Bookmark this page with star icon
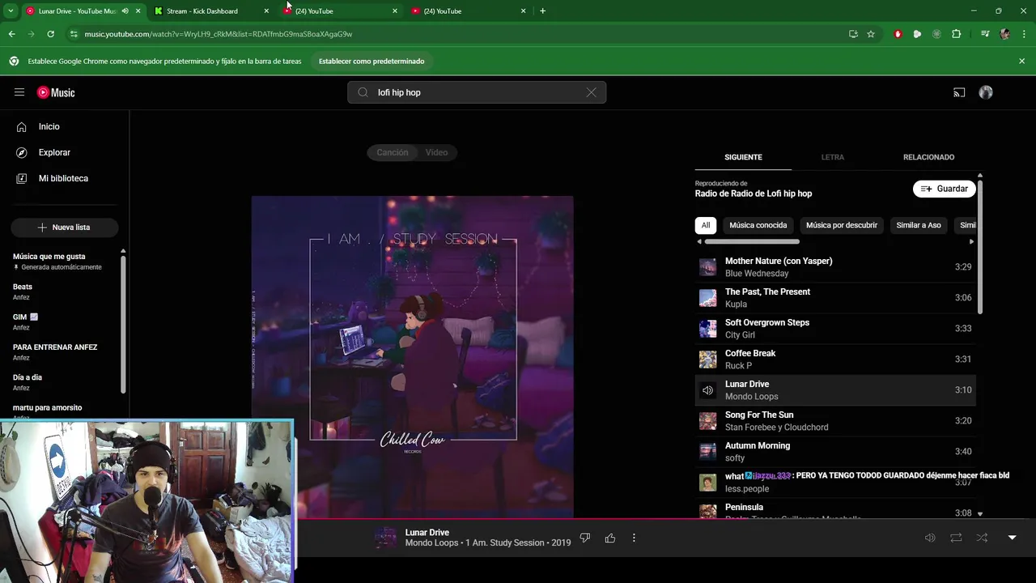 [871, 34]
